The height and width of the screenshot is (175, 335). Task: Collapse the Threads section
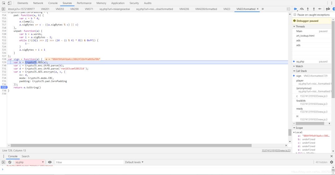[300, 27]
